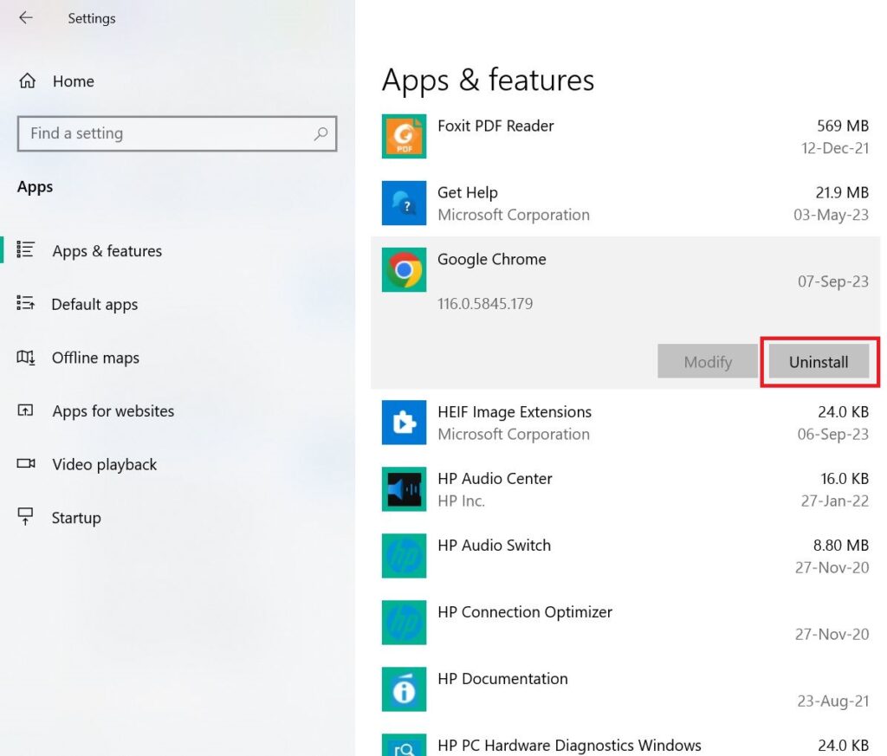
Task: Click the Modify button for Chrome
Action: pyautogui.click(x=707, y=362)
